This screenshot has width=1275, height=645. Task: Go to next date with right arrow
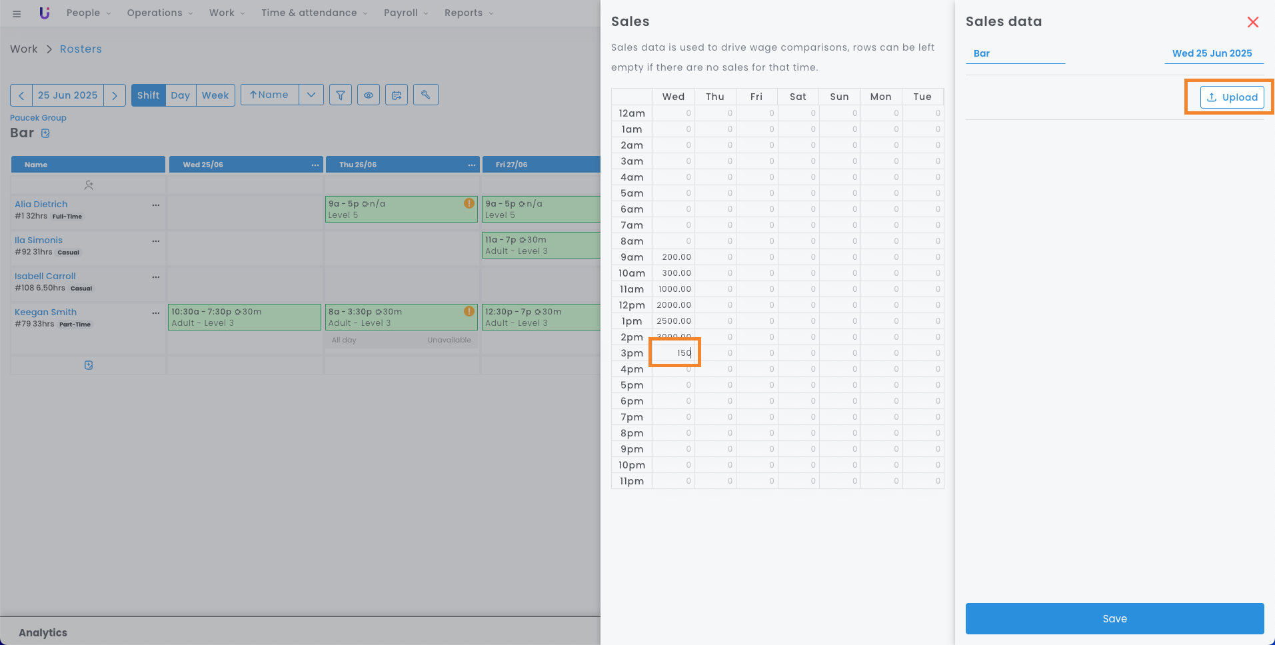(x=115, y=95)
